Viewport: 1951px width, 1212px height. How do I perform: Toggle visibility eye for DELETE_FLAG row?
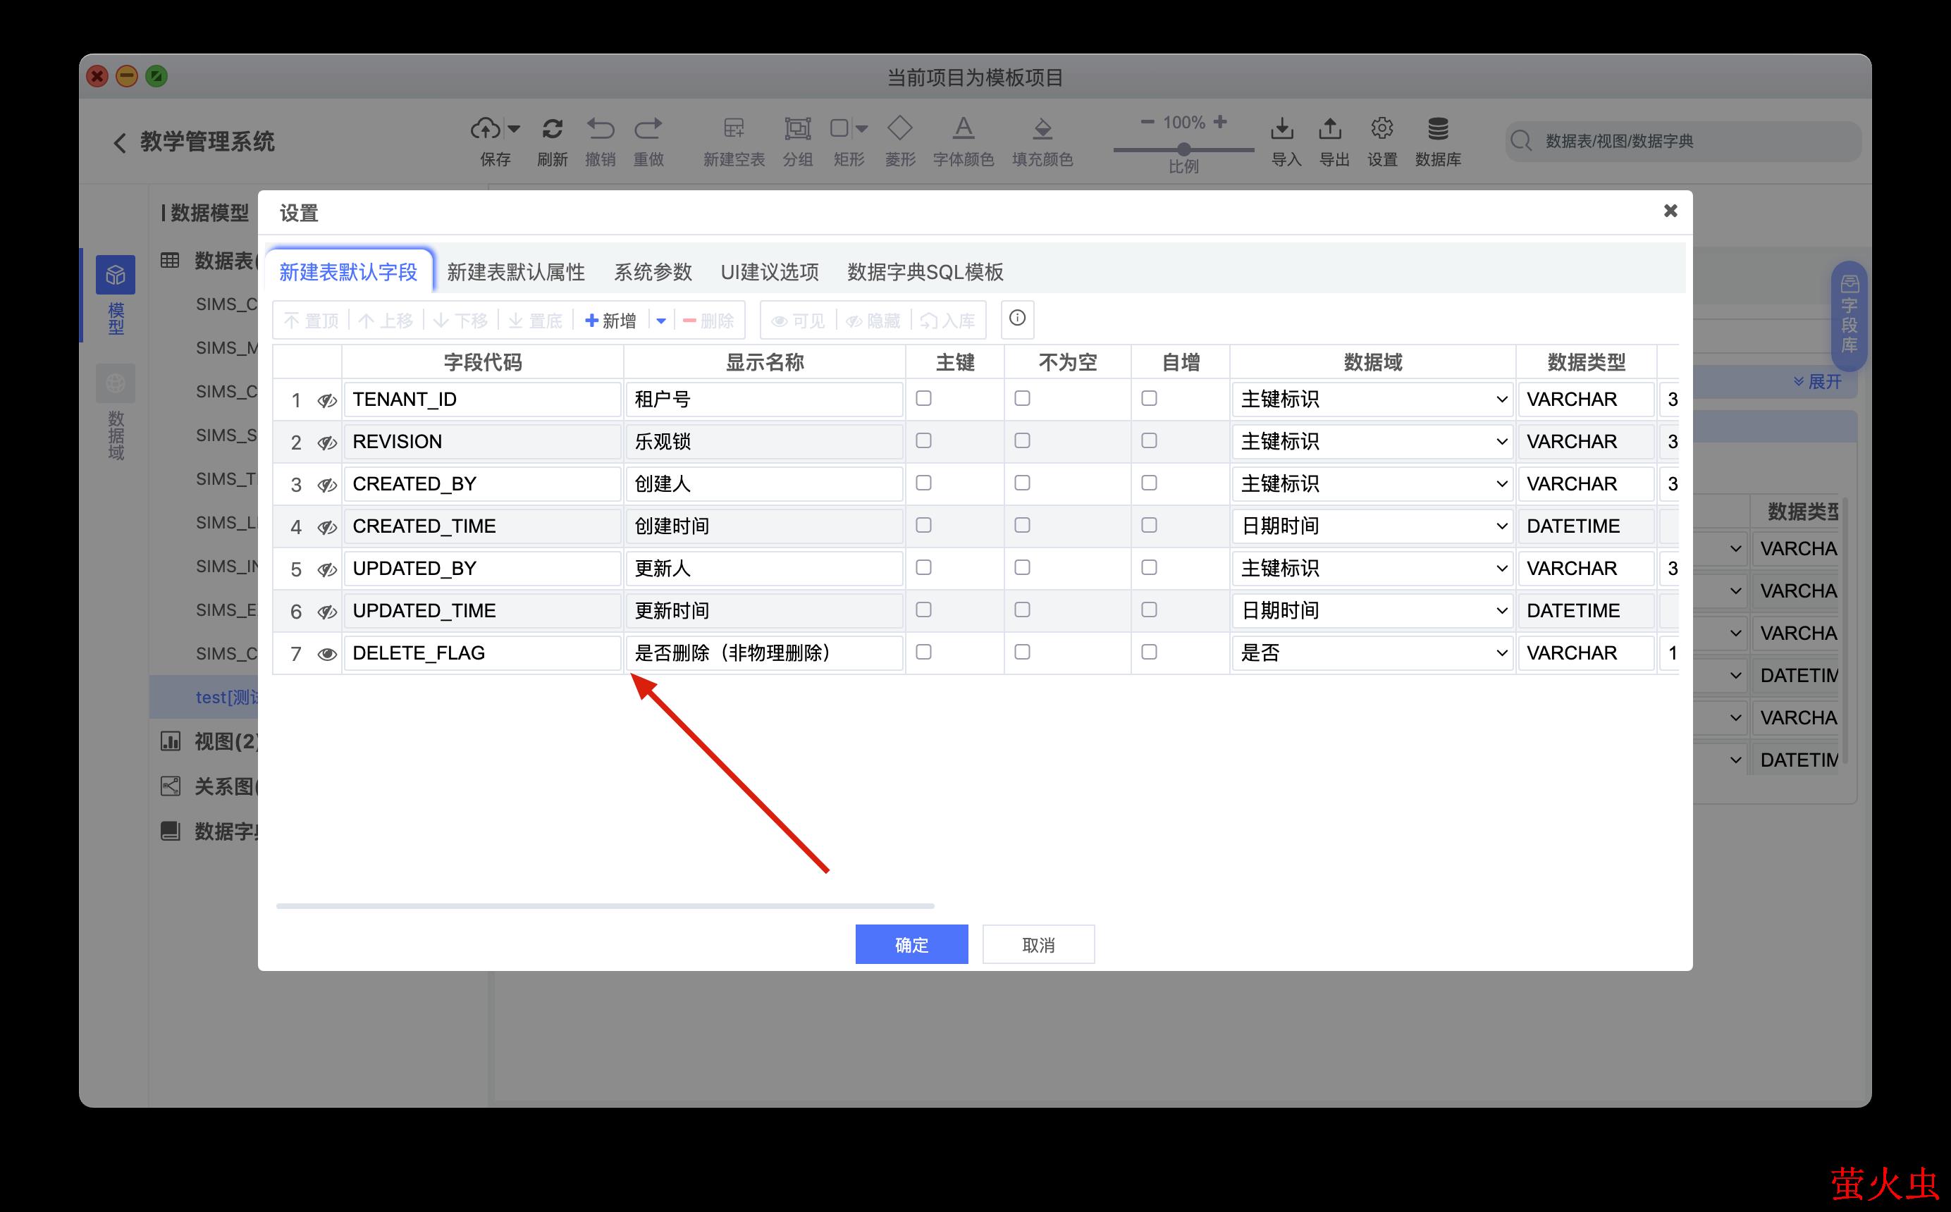[x=326, y=654]
